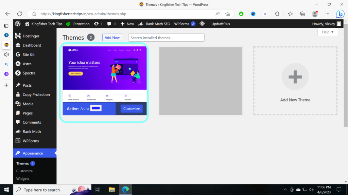Screen dimensions: 348x195
Task: Add this page to favorites star
Action: point(227,14)
